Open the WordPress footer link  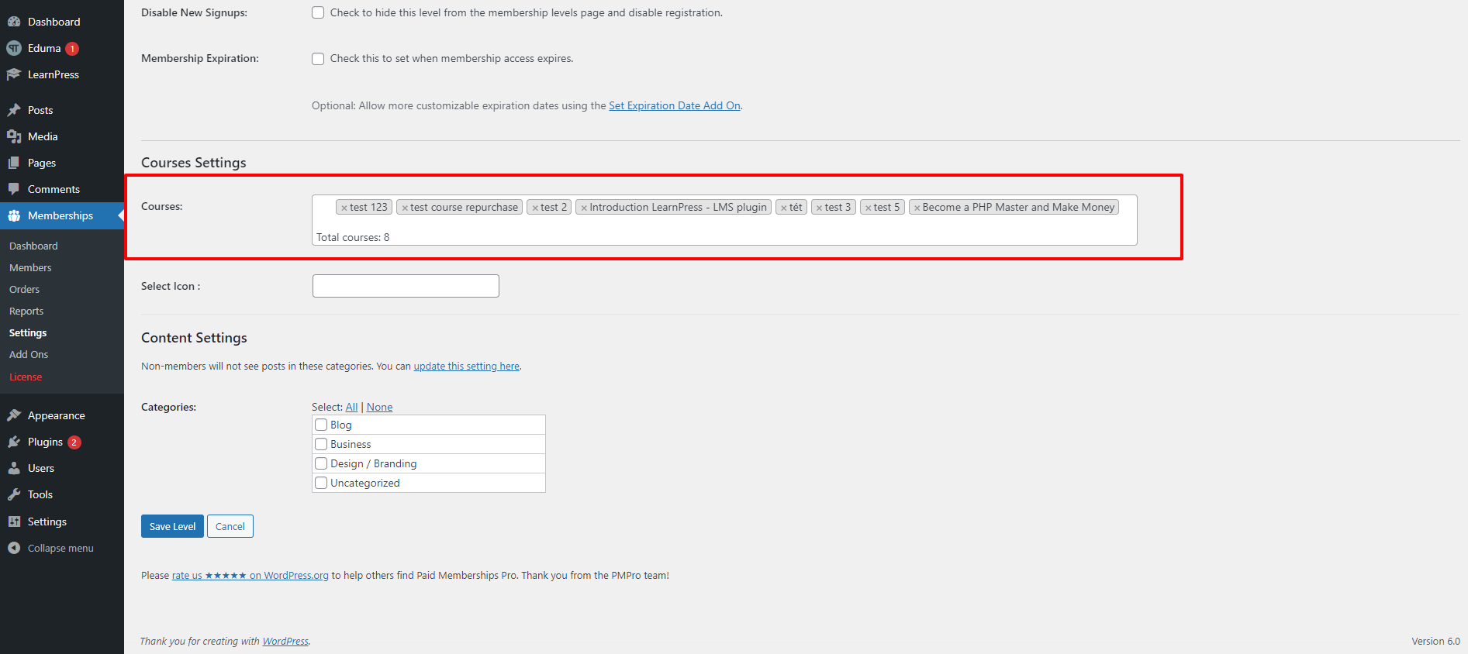pos(285,641)
